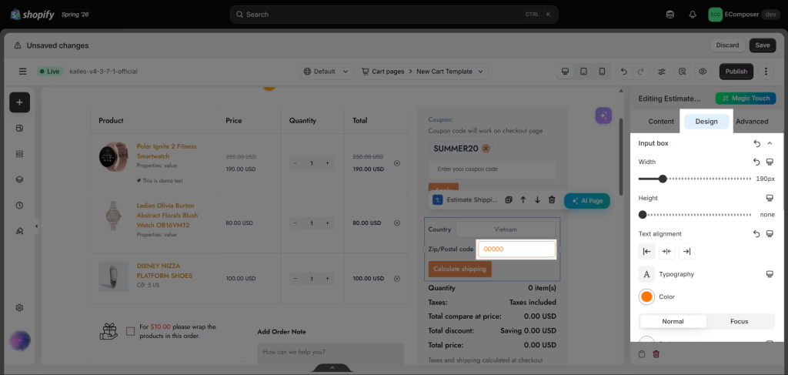Select the Focus state toggle
Viewport: 788px width, 375px height.
tap(740, 321)
